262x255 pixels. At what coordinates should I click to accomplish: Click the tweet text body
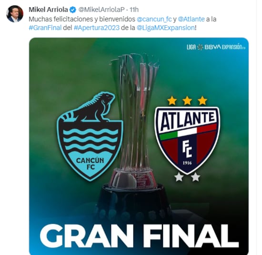pyautogui.click(x=122, y=23)
